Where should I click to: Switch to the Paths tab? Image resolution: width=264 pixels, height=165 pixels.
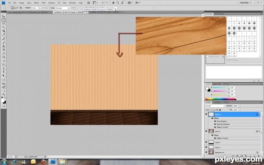point(226,103)
